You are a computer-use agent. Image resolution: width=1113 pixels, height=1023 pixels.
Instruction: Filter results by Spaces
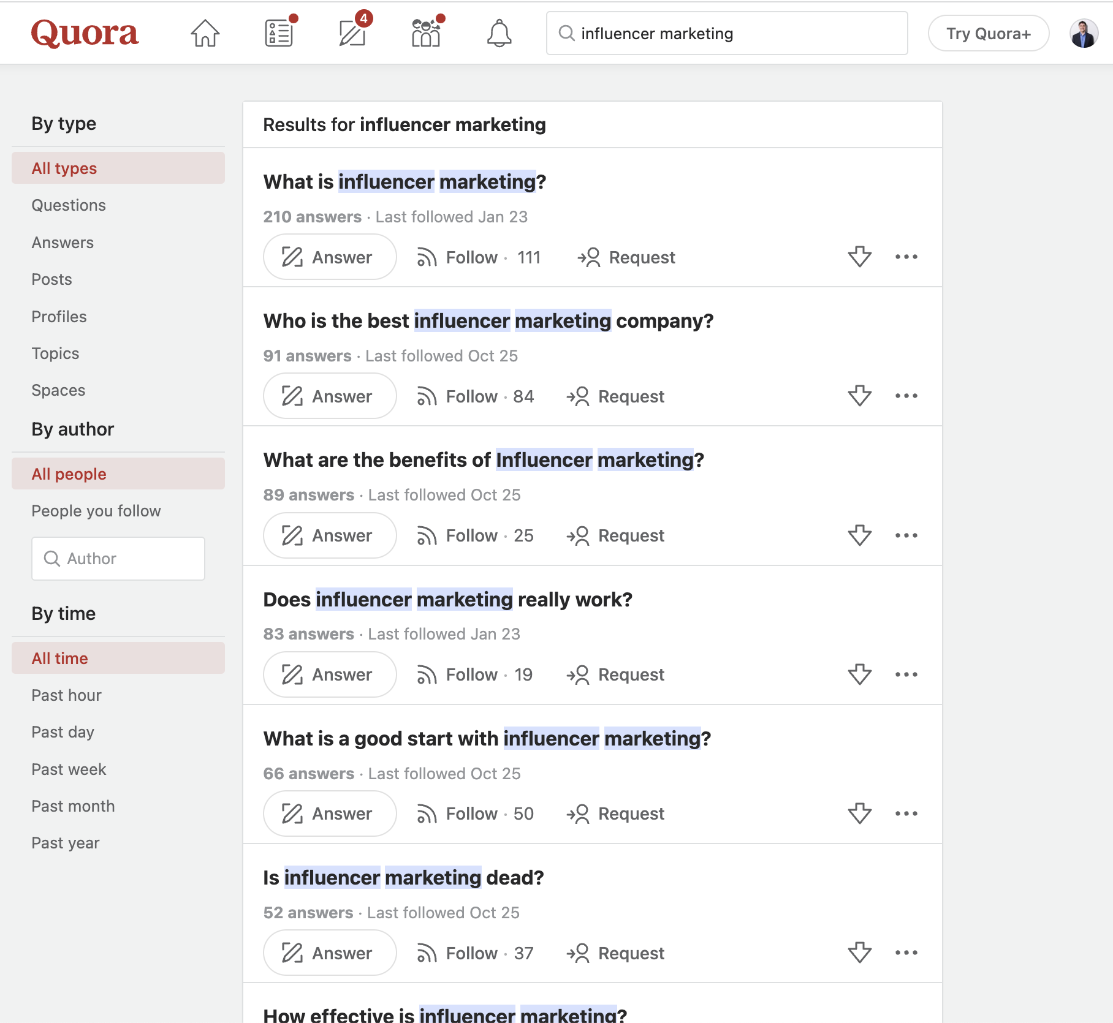click(x=58, y=390)
